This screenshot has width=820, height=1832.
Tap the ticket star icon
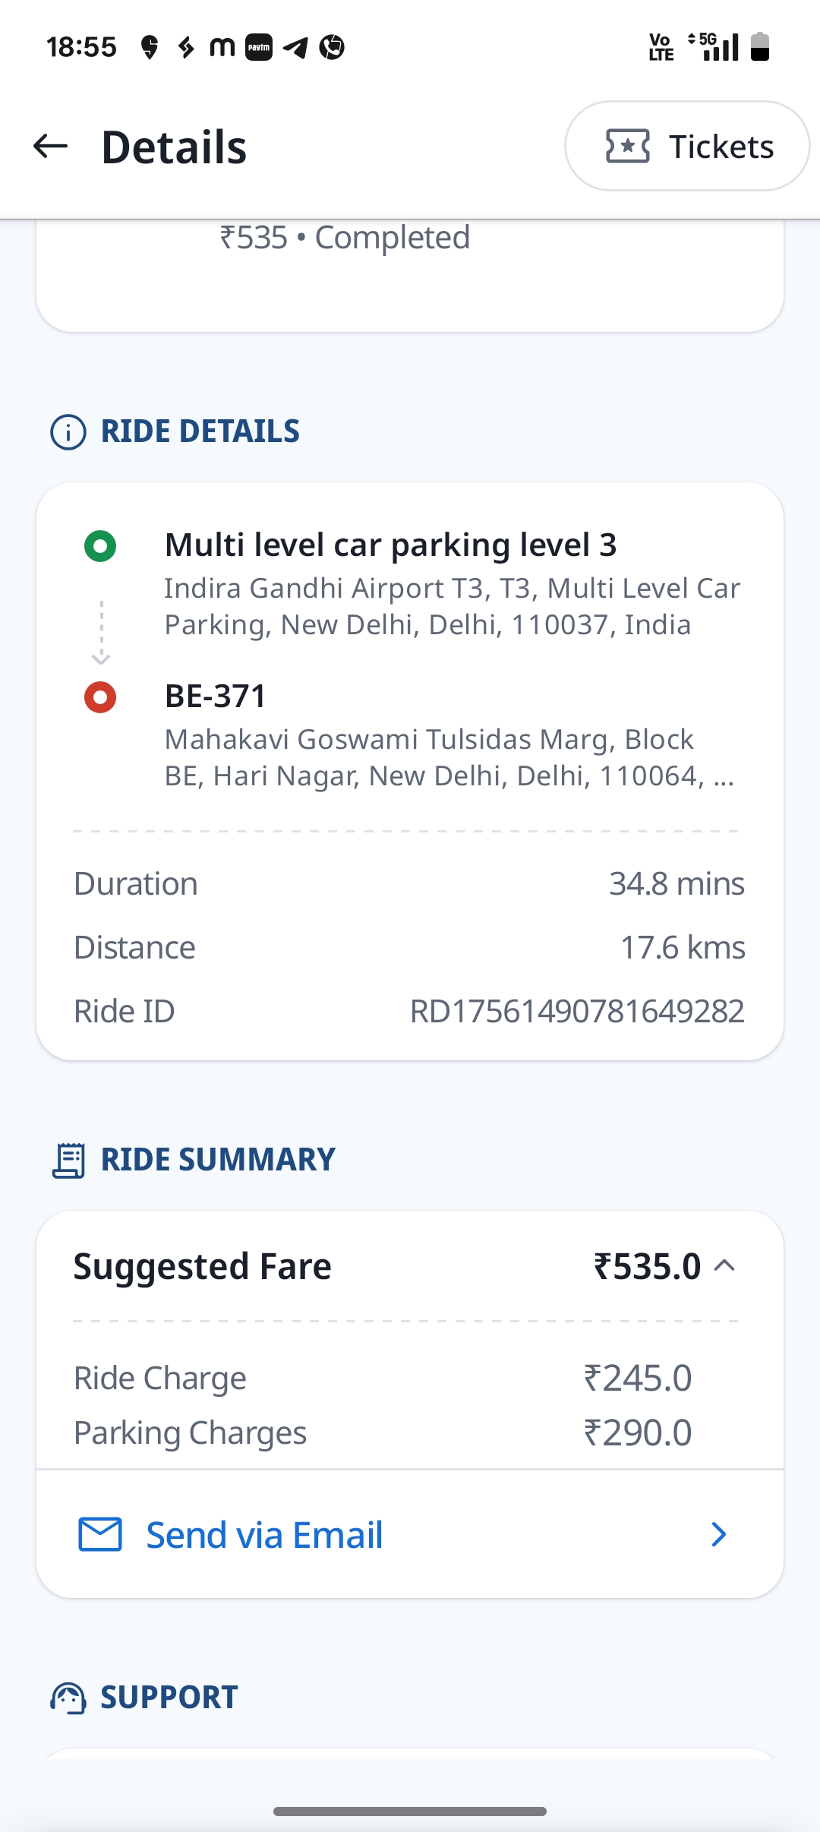627,146
